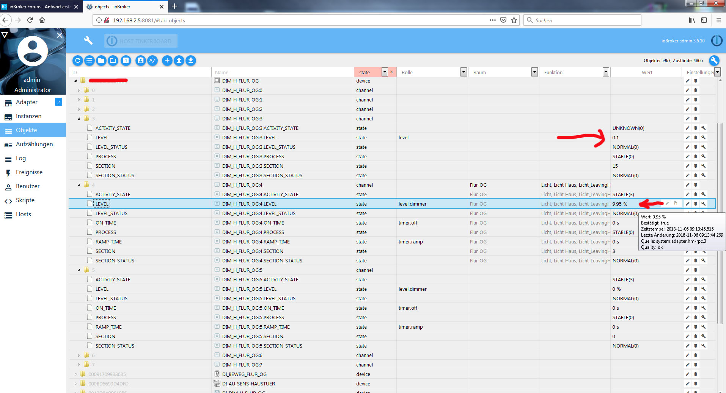
Task: Add a new object with plus button
Action: pyautogui.click(x=167, y=61)
